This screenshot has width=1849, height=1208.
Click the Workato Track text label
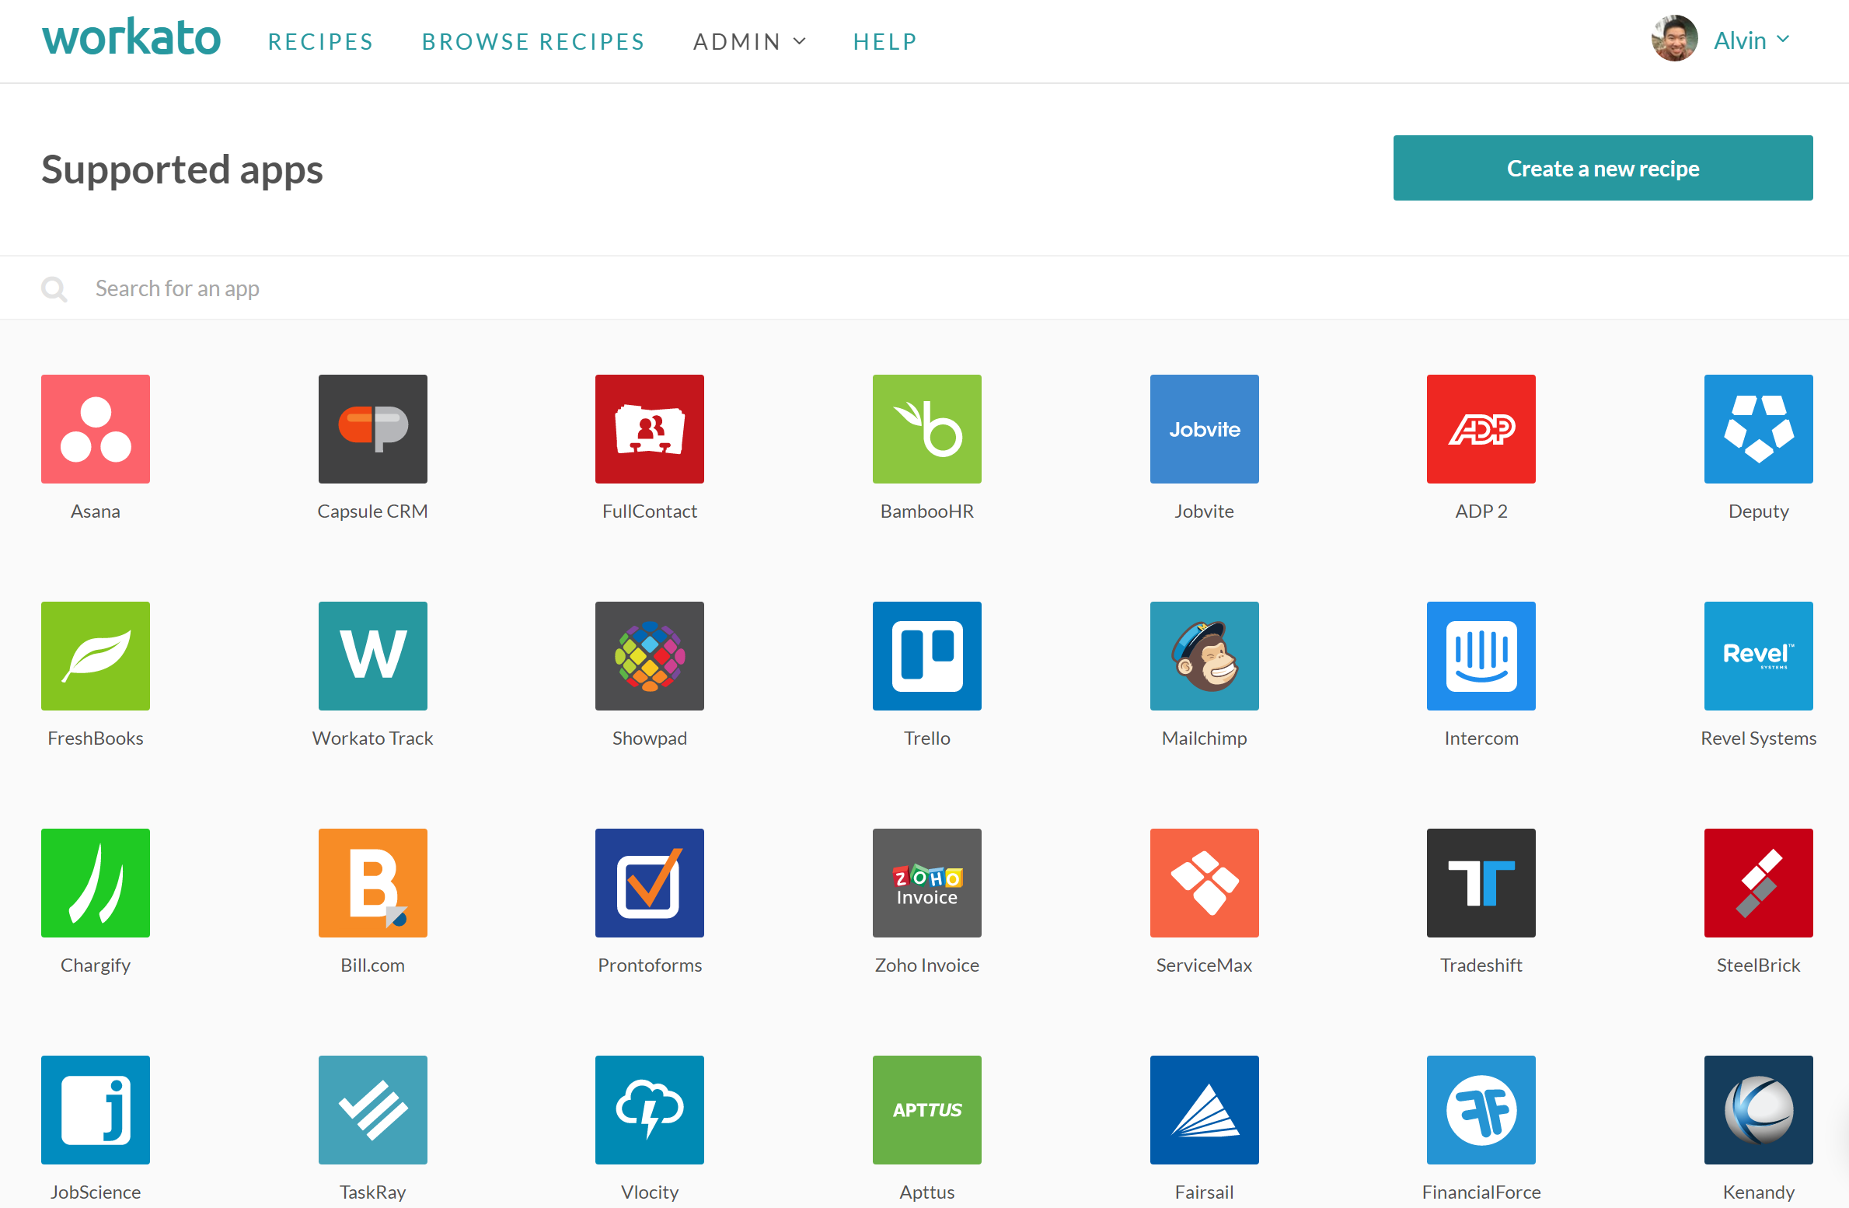pyautogui.click(x=373, y=738)
